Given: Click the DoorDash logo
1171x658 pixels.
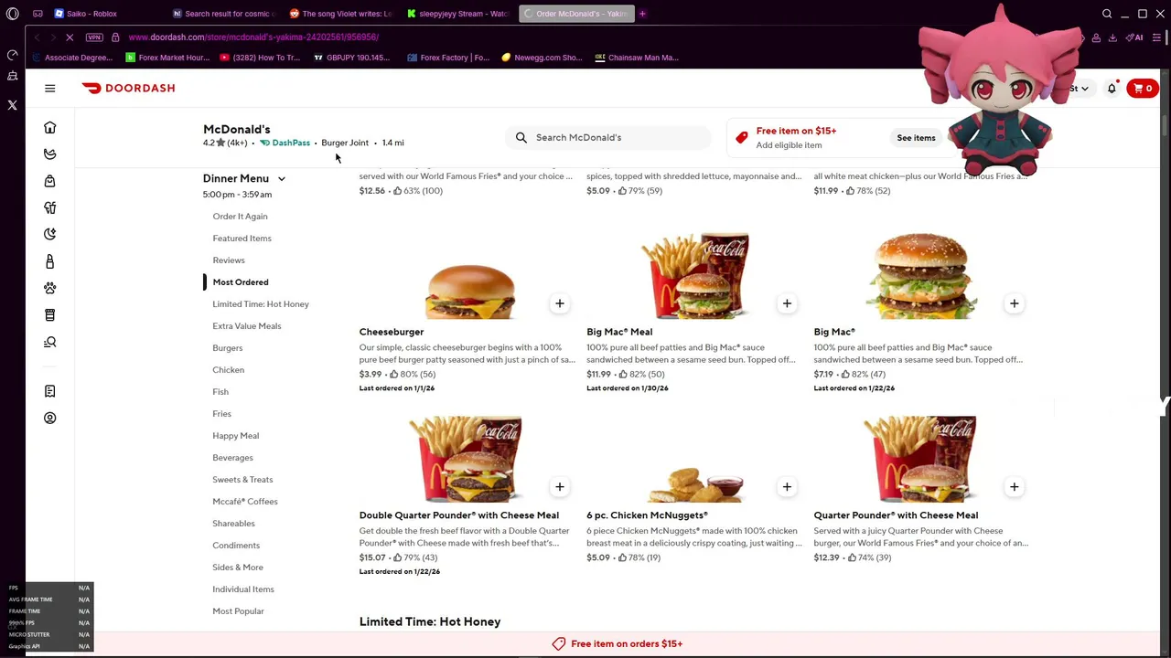Looking at the screenshot, I should [128, 88].
